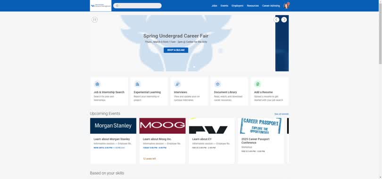
Task: Open the Events menu
Action: 224,6
